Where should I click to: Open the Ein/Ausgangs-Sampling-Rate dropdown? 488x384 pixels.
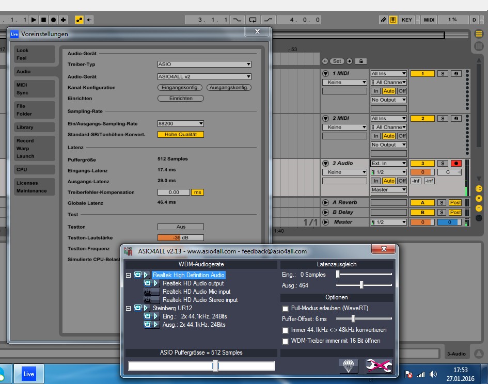(x=180, y=123)
